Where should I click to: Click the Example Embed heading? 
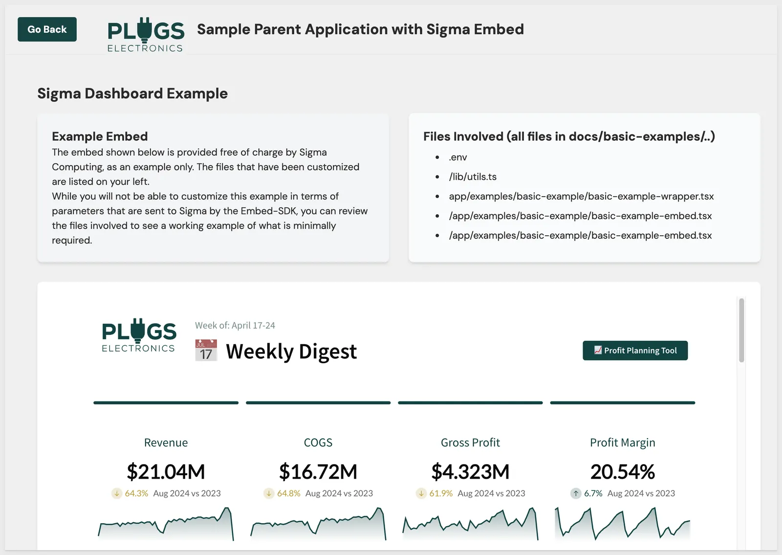100,136
